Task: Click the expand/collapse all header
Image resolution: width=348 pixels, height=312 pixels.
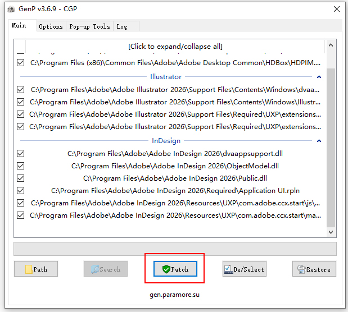Action: tap(175, 47)
